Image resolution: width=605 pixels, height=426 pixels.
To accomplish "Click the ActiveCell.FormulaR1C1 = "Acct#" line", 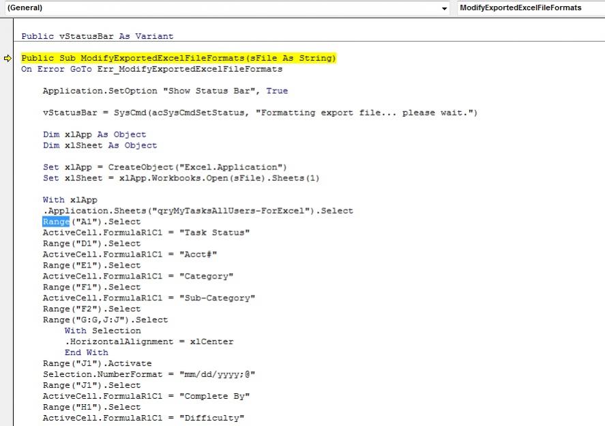I will point(130,255).
